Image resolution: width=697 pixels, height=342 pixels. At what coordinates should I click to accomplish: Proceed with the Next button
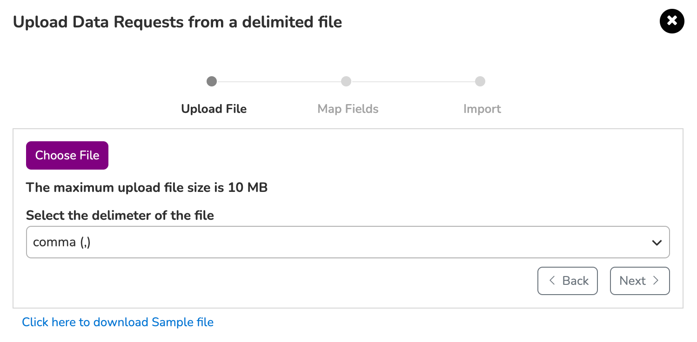pyautogui.click(x=640, y=281)
